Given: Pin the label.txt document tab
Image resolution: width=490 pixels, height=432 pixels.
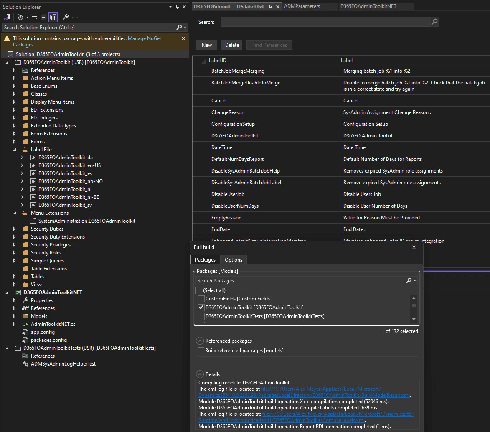Looking at the screenshot, I should (x=270, y=7).
